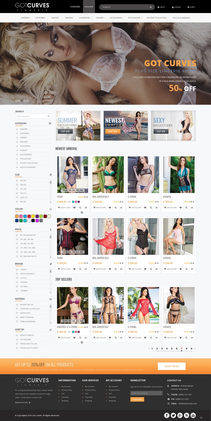Quick view Babydoll & G-String with the magnifier
Image resolution: width=211 pixels, height=421 pixels.
click(80, 338)
